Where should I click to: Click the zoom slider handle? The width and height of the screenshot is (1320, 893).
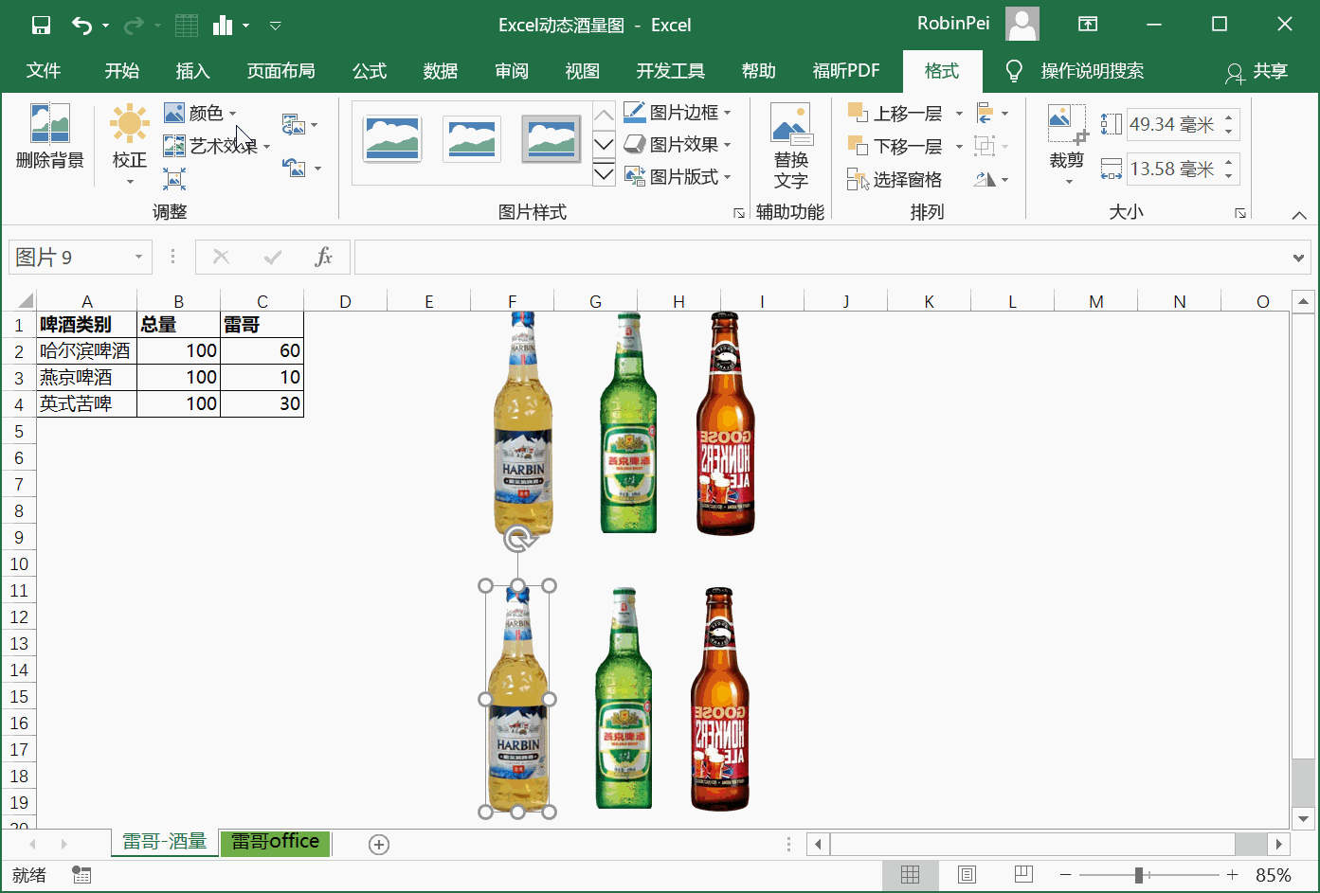click(1139, 875)
